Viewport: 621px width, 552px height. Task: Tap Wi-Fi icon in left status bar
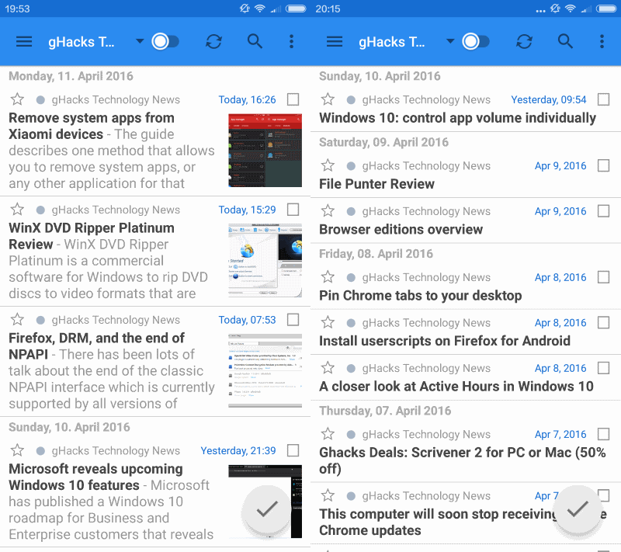(260, 9)
